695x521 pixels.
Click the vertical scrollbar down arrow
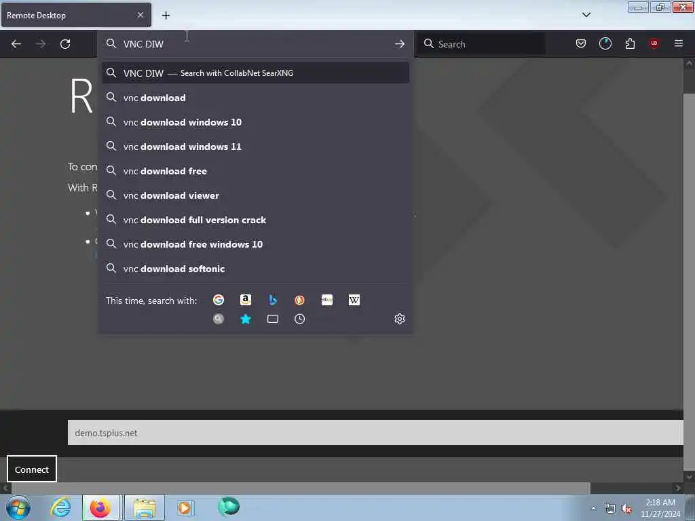[x=689, y=477]
